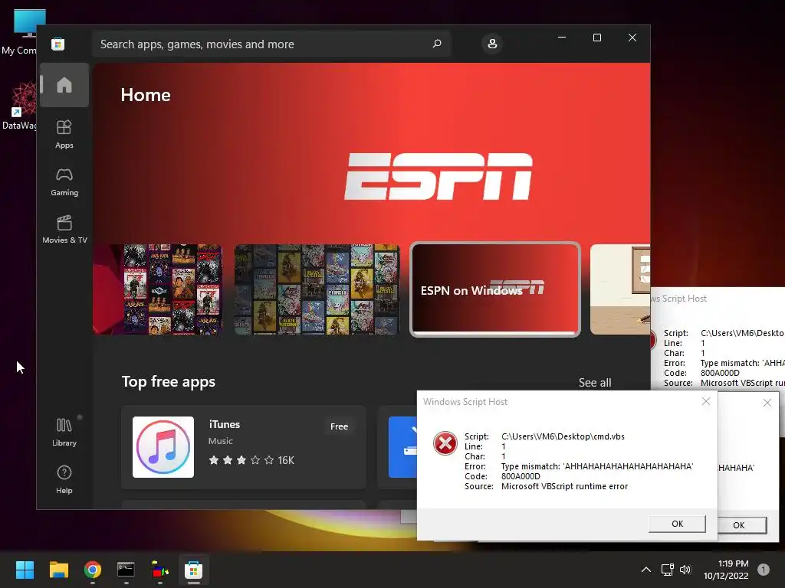Open the ESPN hero banner
Image resolution: width=785 pixels, height=588 pixels.
pyautogui.click(x=372, y=152)
